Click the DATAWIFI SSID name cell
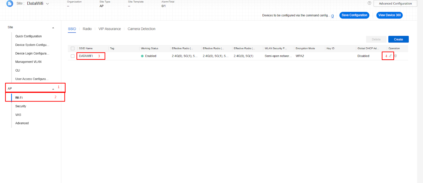This screenshot has width=423, height=183. click(x=86, y=56)
